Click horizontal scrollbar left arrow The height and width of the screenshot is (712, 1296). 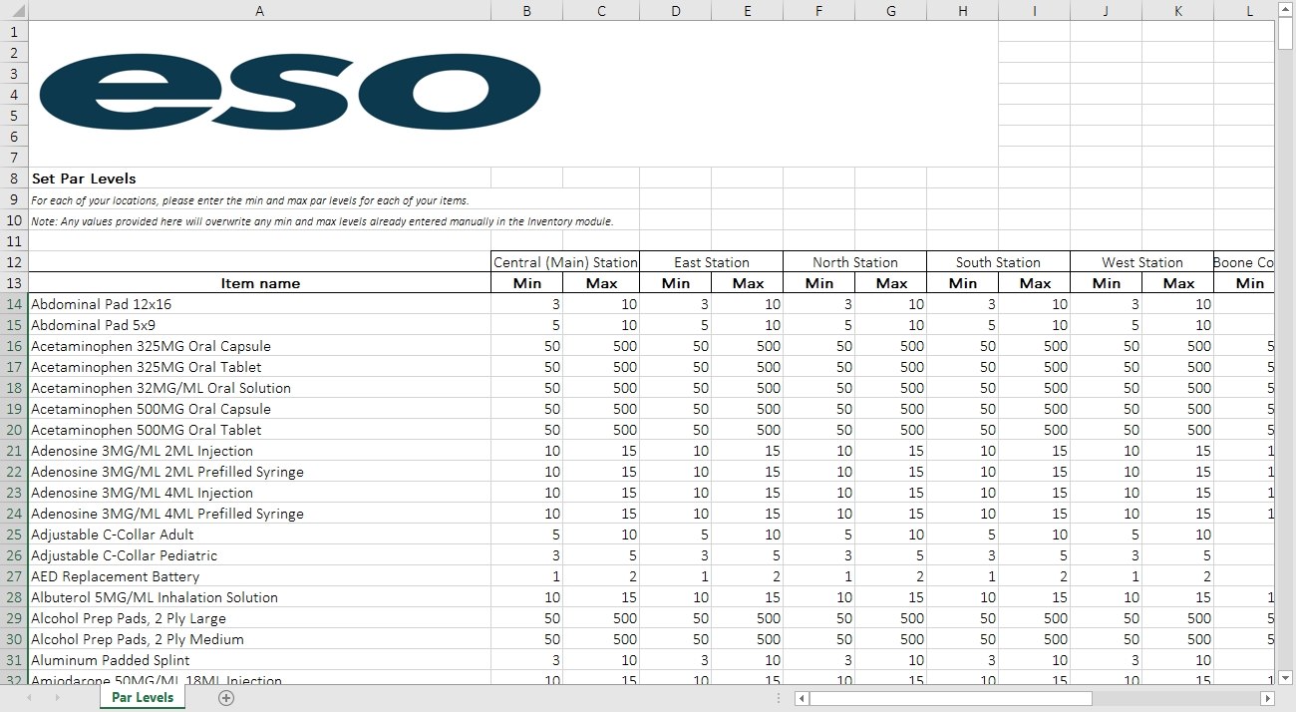(x=802, y=698)
